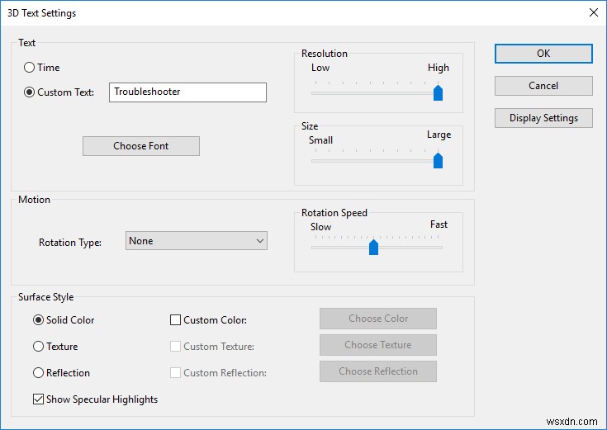The image size is (607, 430).
Task: Click the Low end of the Resolution track
Action: point(315,93)
